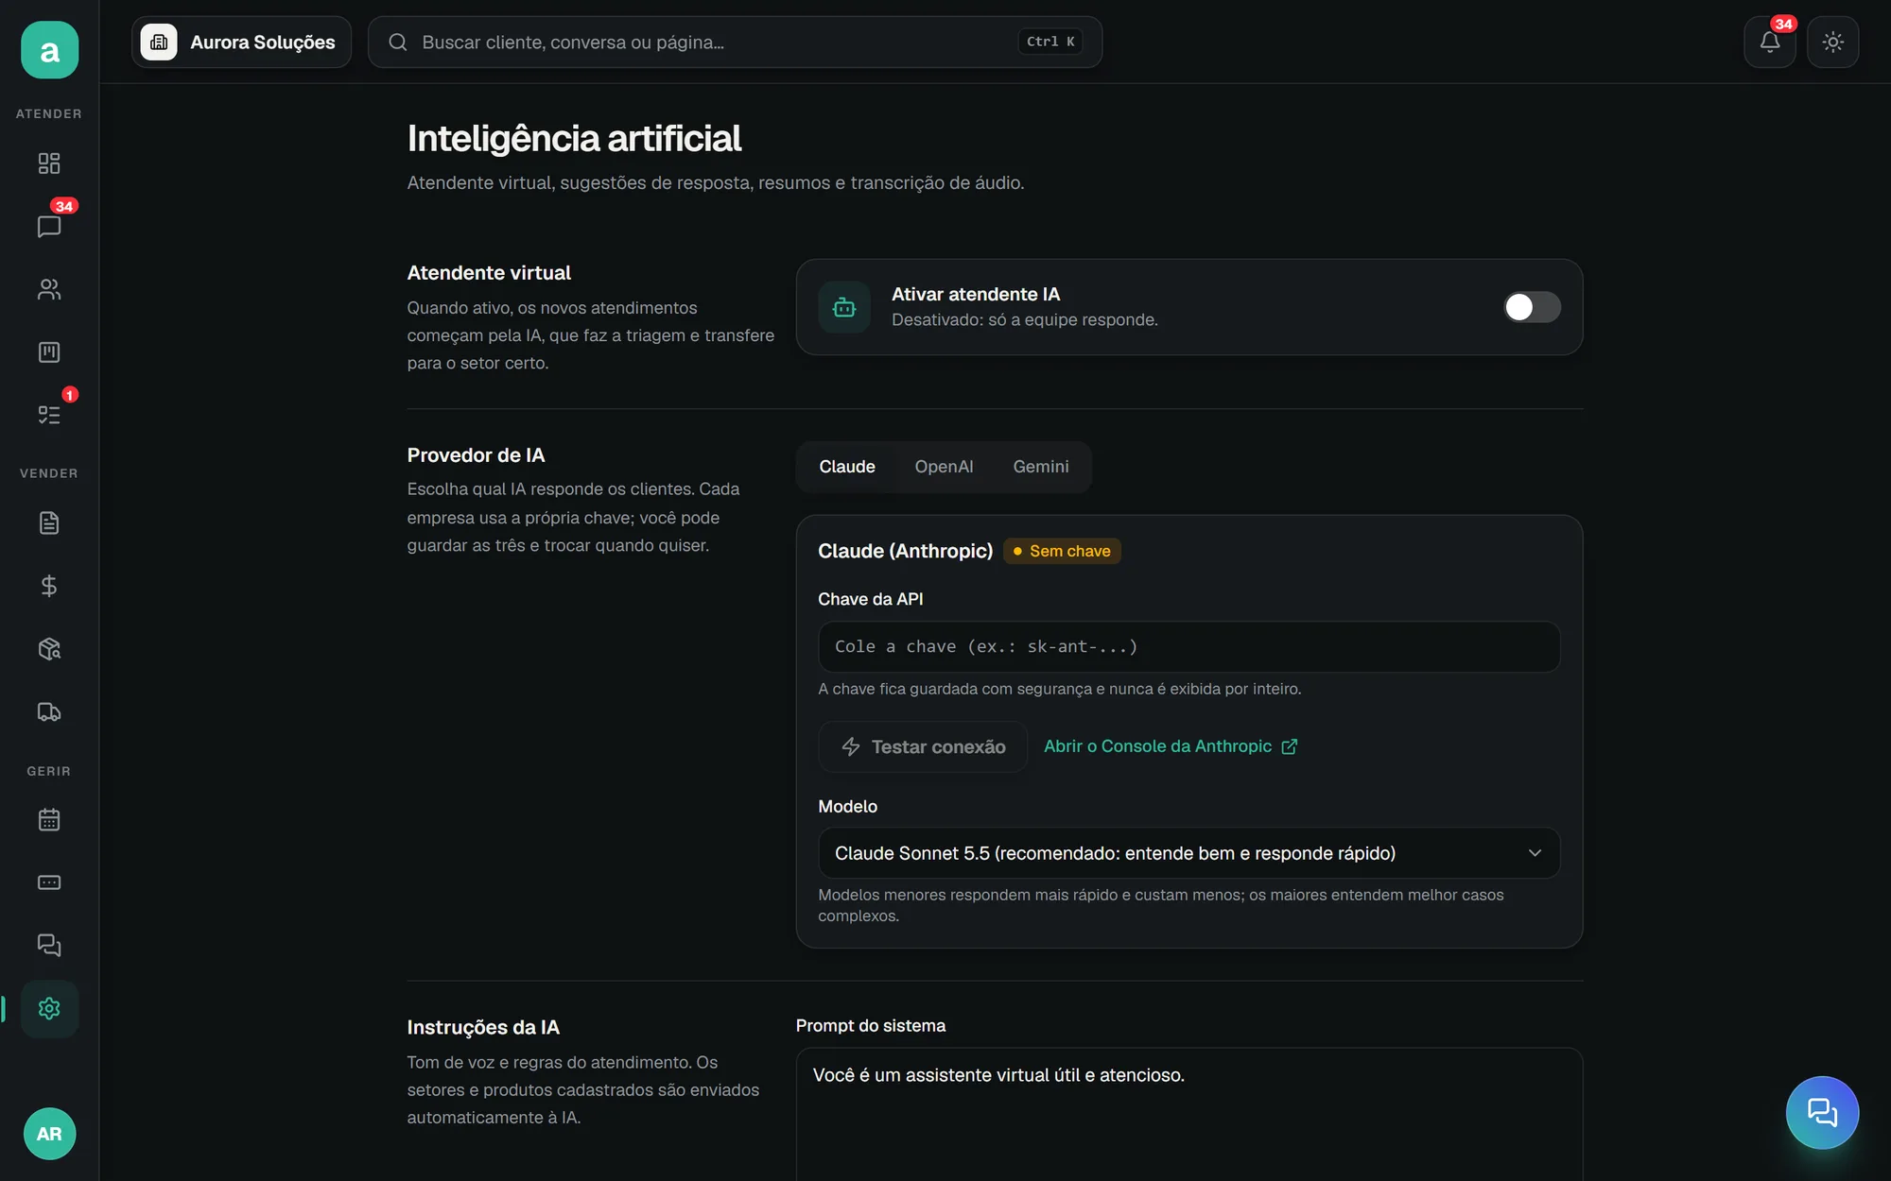Select the Claude provider tab

tap(847, 467)
